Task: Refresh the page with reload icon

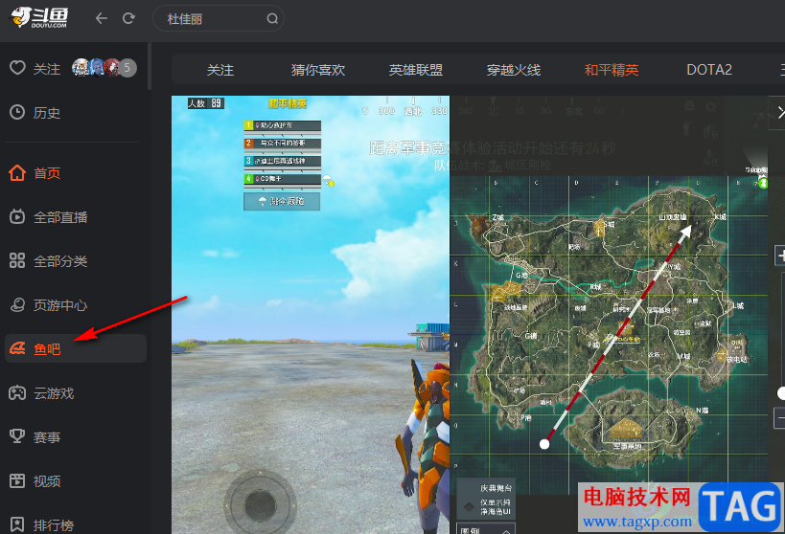Action: click(128, 18)
